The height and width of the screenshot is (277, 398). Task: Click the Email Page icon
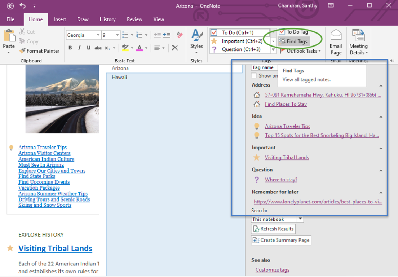(x=336, y=42)
